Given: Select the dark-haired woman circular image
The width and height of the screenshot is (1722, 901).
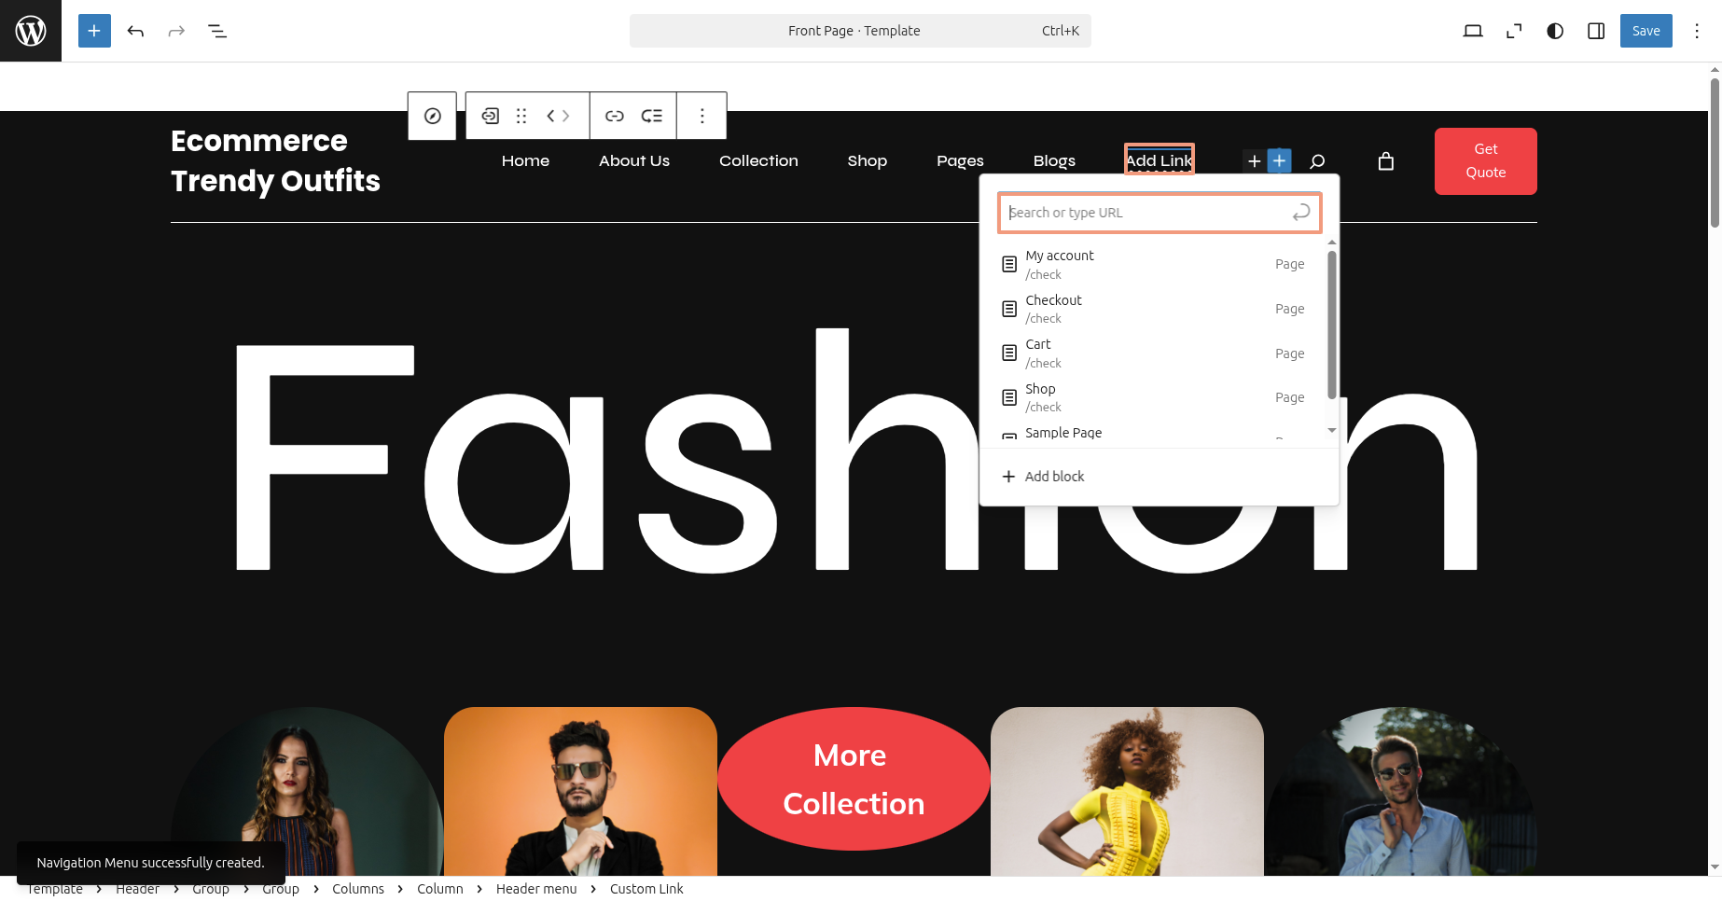Looking at the screenshot, I should tap(307, 791).
